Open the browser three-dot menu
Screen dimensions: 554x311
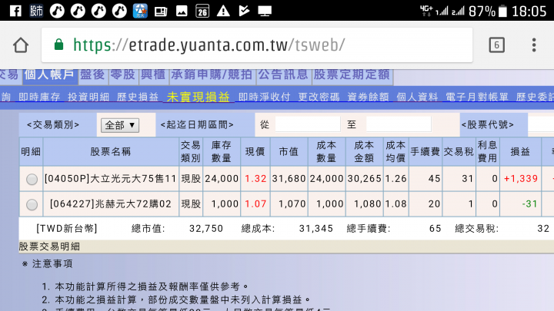pos(534,45)
